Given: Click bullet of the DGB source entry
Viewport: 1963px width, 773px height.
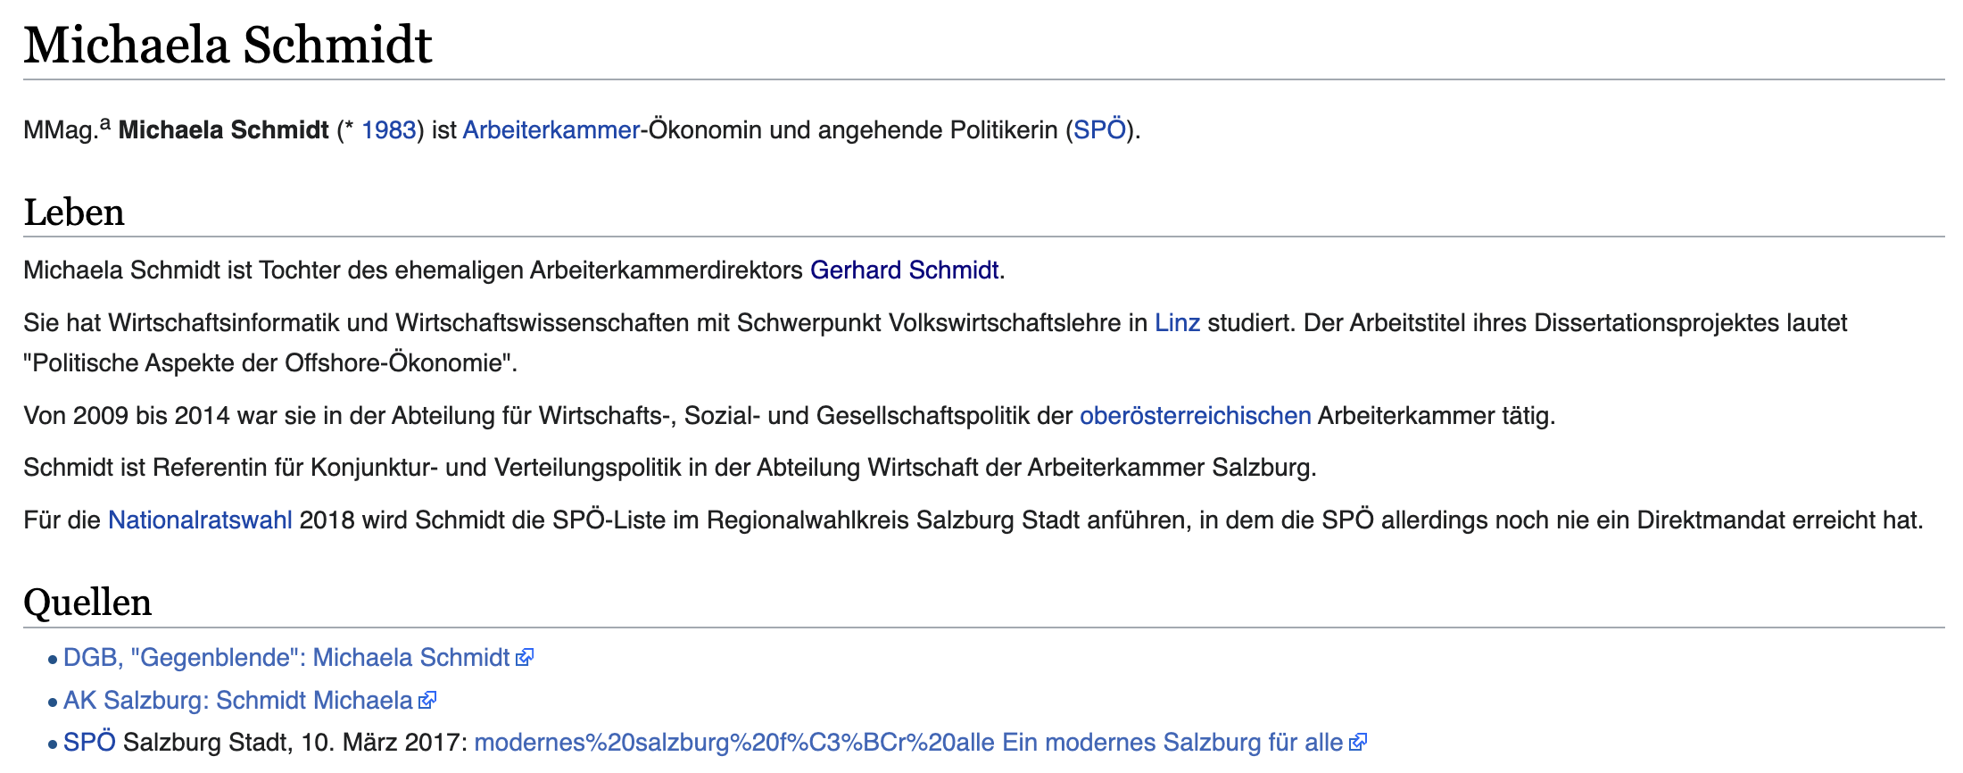Looking at the screenshot, I should pos(53,660).
